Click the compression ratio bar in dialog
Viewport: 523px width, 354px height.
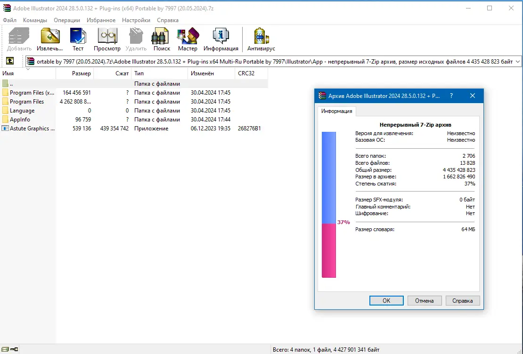[x=328, y=205]
